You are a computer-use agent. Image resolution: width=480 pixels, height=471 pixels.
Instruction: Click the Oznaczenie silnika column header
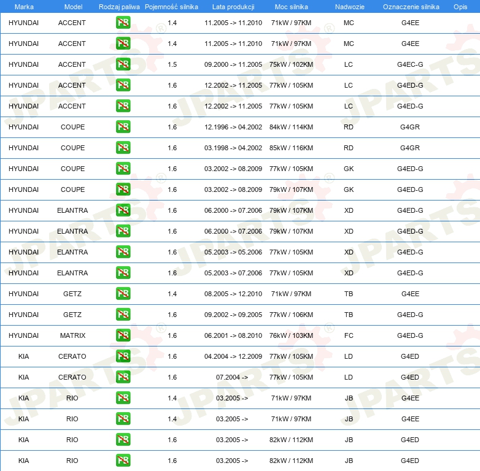pos(411,7)
